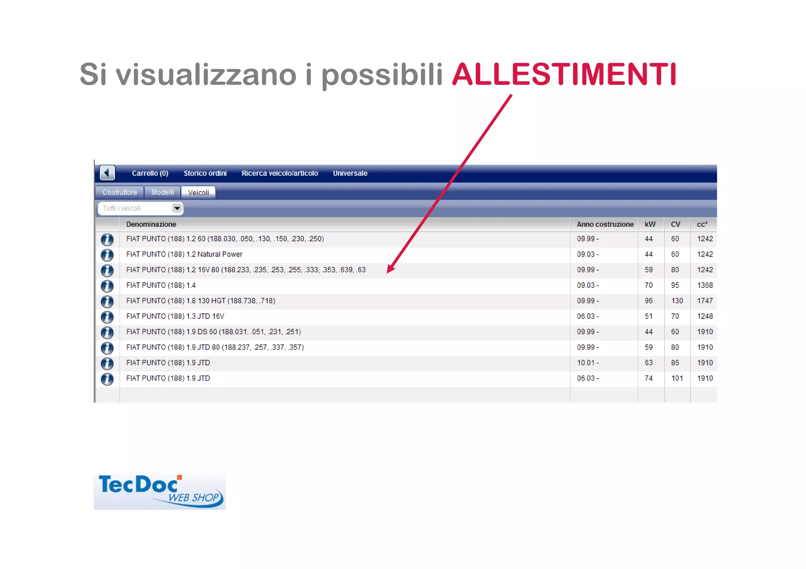This screenshot has width=806, height=569.
Task: Open Carrello (0) menu
Action: [150, 173]
